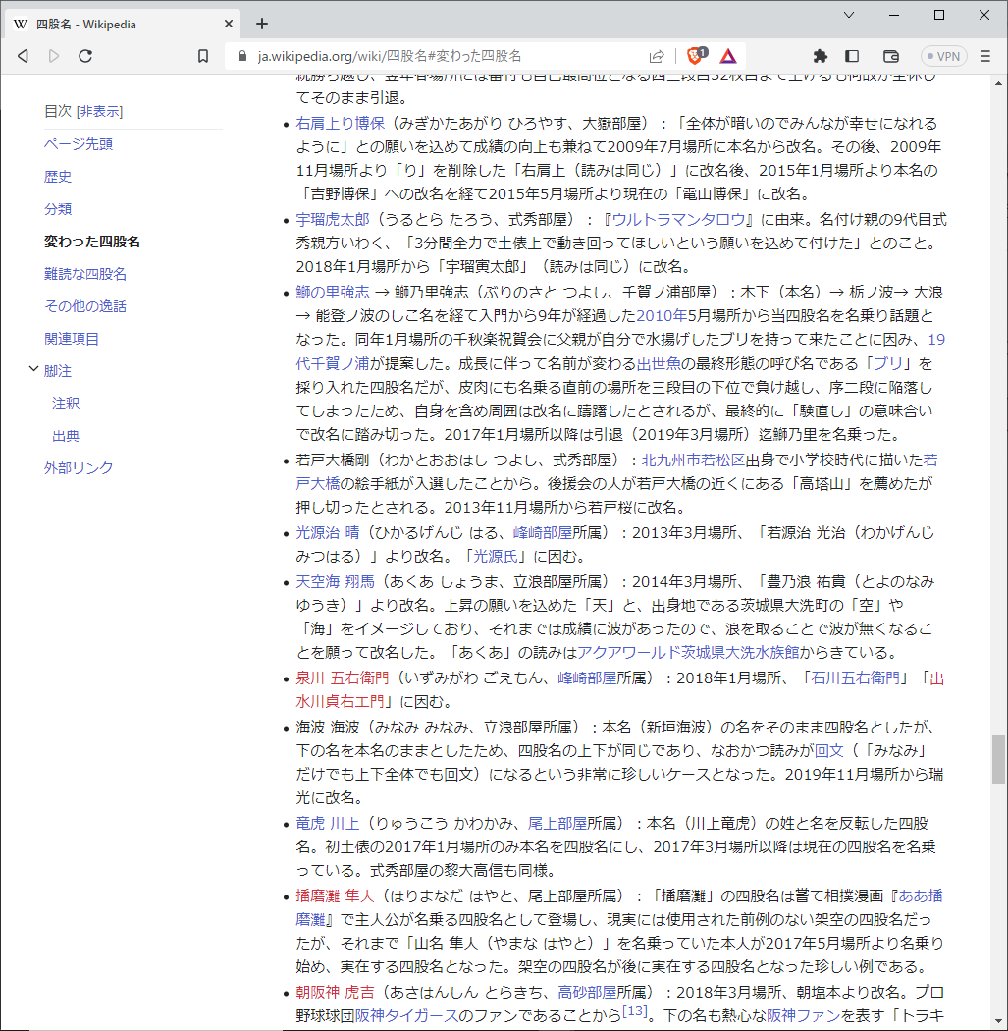Open Brave Rewards triangle icon
The width and height of the screenshot is (1008, 1031).
[727, 56]
